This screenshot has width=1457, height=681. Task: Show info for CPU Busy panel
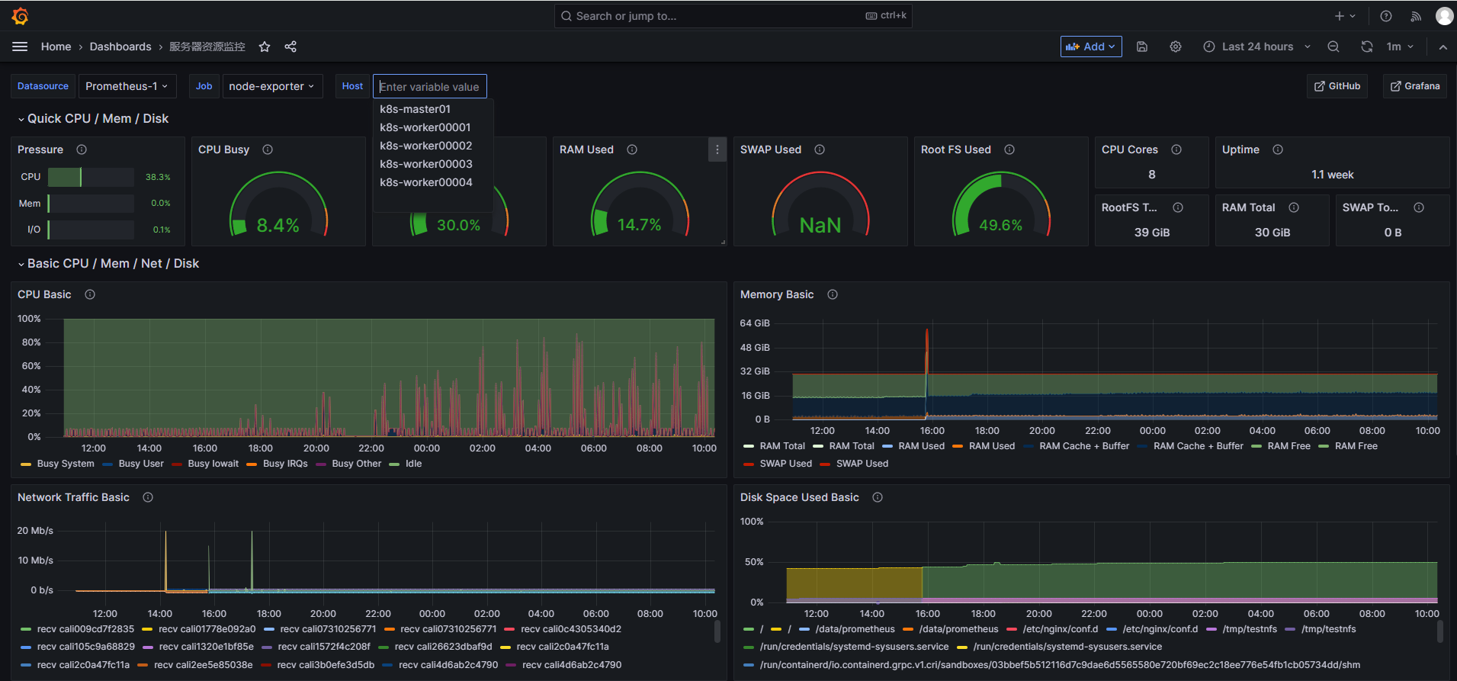[268, 149]
